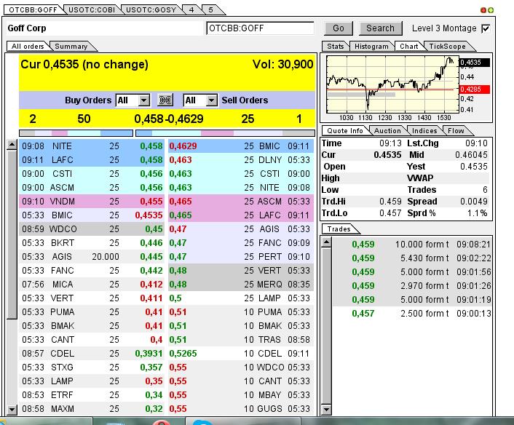The width and height of the screenshot is (514, 425).
Task: Click the buy side depth color bar
Action: (76, 133)
